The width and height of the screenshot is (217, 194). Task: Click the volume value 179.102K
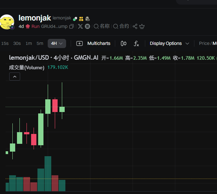point(58,67)
